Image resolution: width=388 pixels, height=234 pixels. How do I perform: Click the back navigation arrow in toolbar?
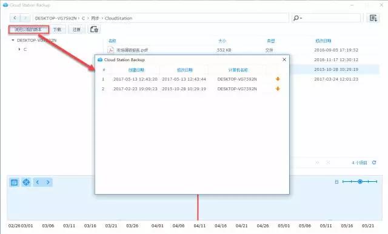point(15,18)
